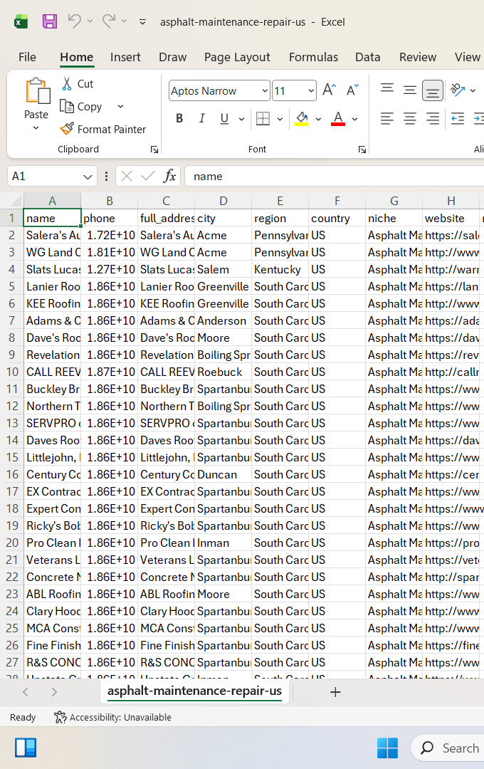Screen dimensions: 484x769
Task: Open Clipboard pane dialog launcher
Action: coord(154,150)
